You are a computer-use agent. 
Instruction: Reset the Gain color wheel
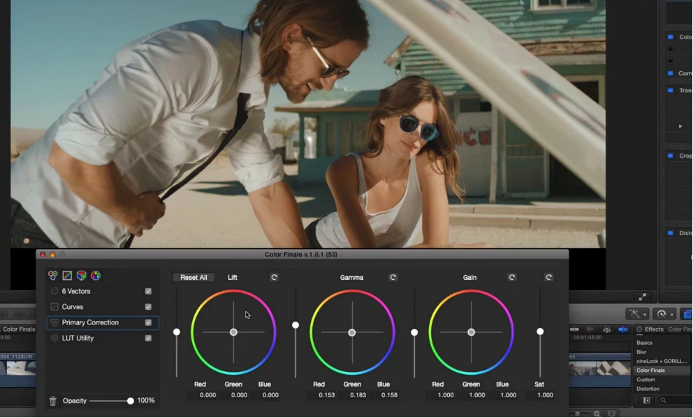(x=512, y=277)
